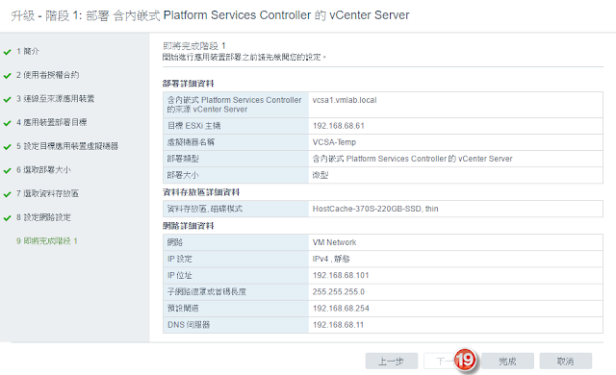Image resolution: width=616 pixels, height=375 pixels.
Task: Click the 部署大小 label cell
Action: tap(236, 175)
